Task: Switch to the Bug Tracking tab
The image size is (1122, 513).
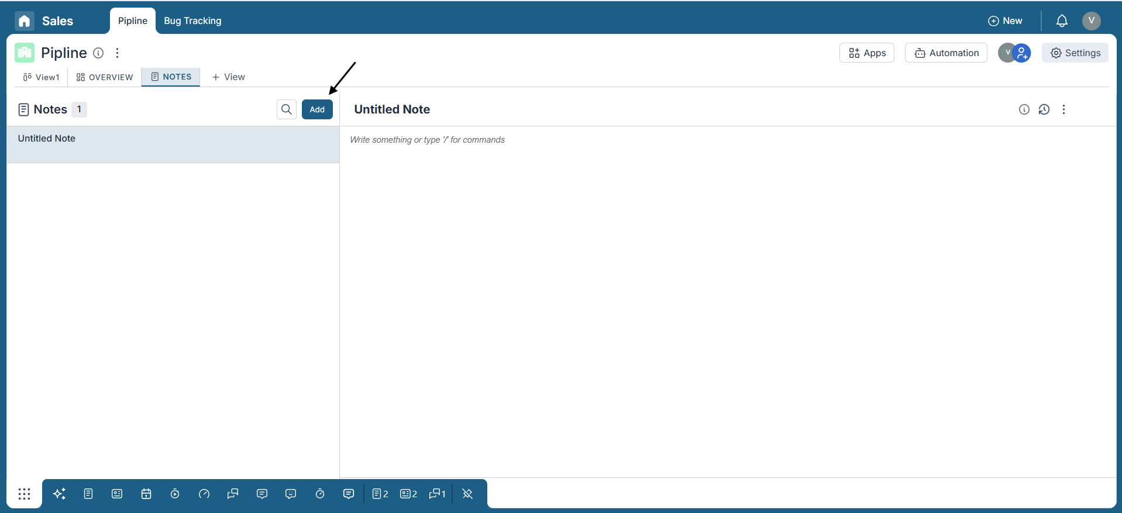Action: [192, 21]
